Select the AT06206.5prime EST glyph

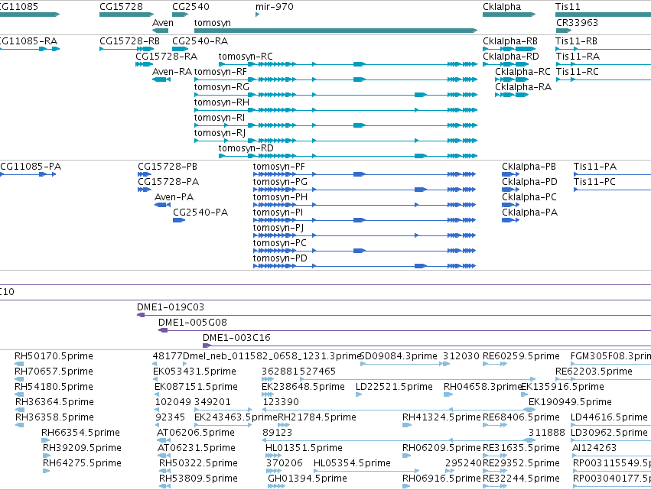(x=164, y=440)
